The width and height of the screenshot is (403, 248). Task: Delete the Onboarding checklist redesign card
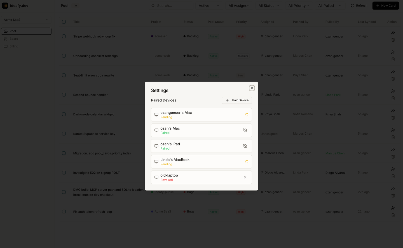point(393,59)
